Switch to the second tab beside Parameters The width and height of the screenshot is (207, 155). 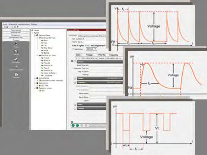point(82,36)
